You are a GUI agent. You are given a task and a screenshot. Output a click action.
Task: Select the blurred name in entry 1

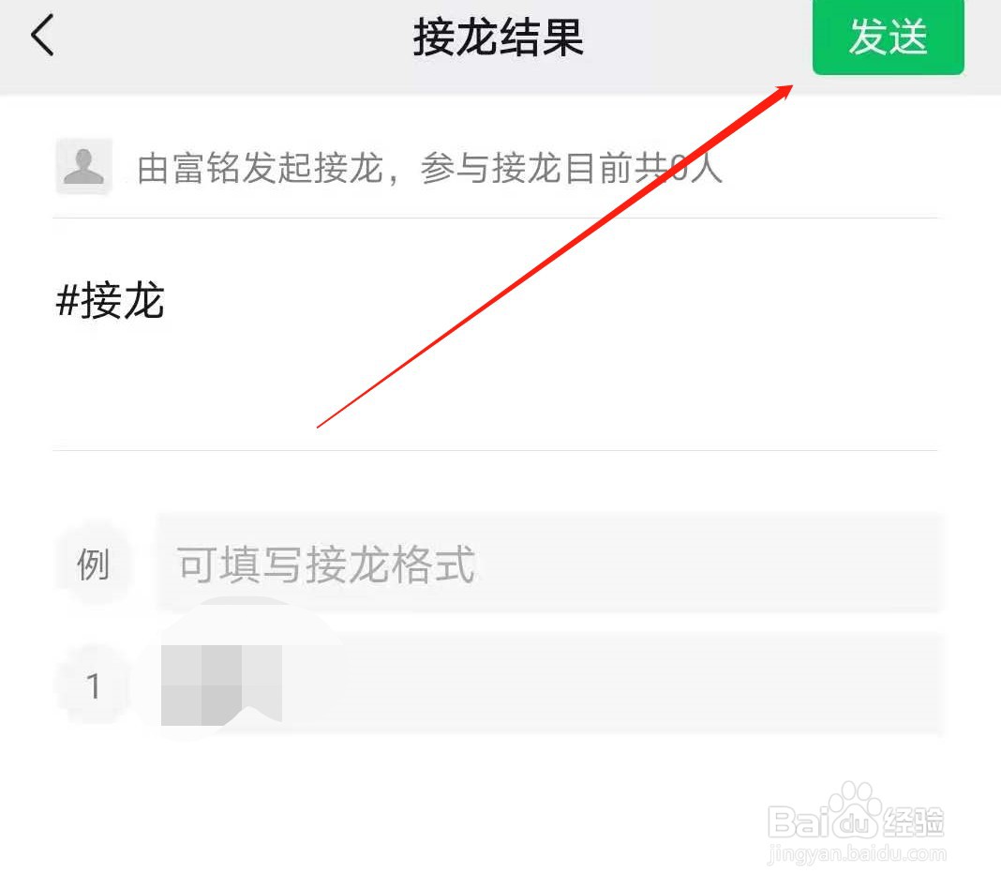tap(221, 685)
